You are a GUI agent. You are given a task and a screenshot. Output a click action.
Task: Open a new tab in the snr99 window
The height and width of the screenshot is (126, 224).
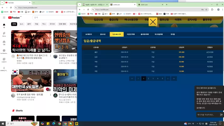(x=167, y=4)
